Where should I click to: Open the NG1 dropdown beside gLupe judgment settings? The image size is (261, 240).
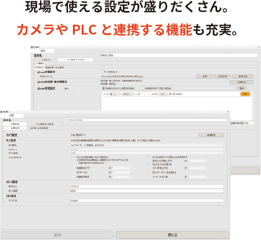click(68, 88)
